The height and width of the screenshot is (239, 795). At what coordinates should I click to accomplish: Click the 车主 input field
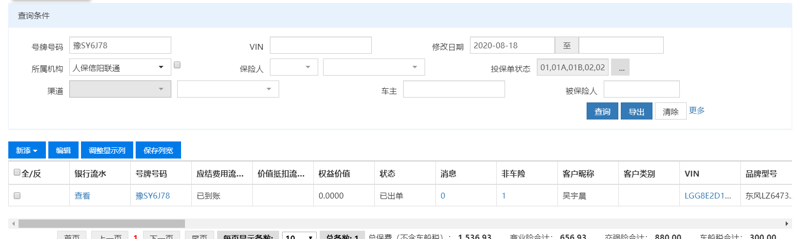[x=454, y=89]
